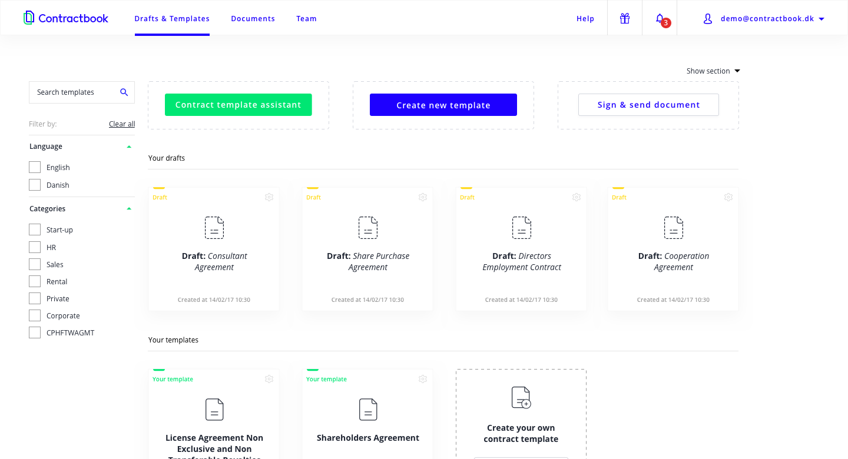Check the Corporate category filter
Screen dimensions: 848x459
click(x=35, y=315)
